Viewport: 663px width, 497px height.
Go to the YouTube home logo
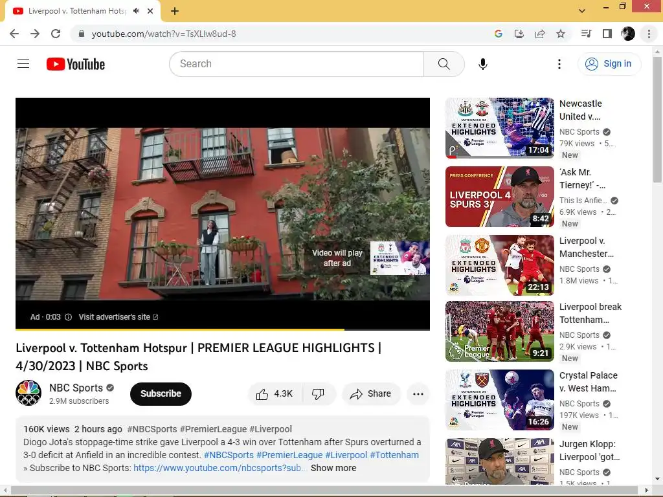76,64
